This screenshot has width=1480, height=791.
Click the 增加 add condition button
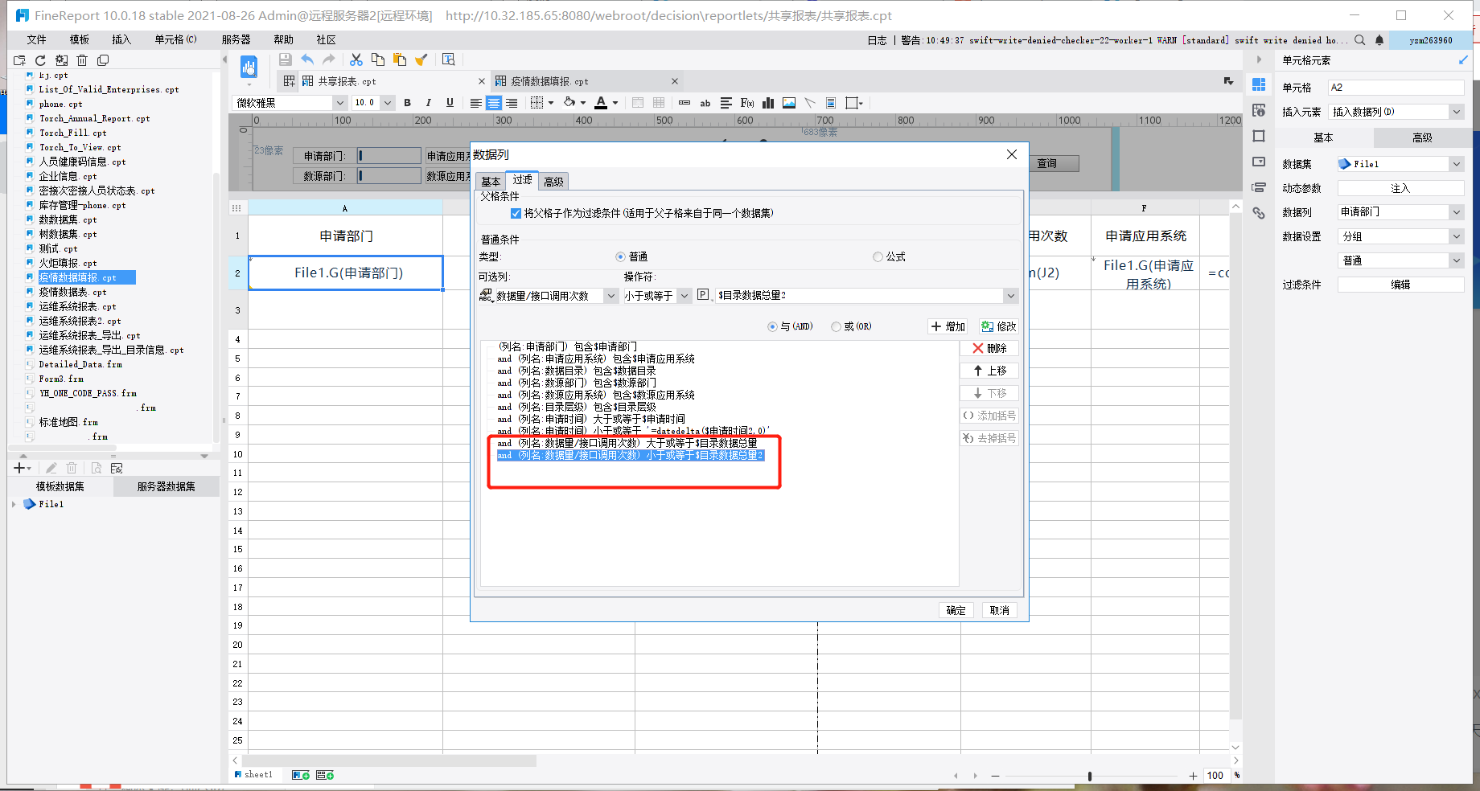point(948,326)
